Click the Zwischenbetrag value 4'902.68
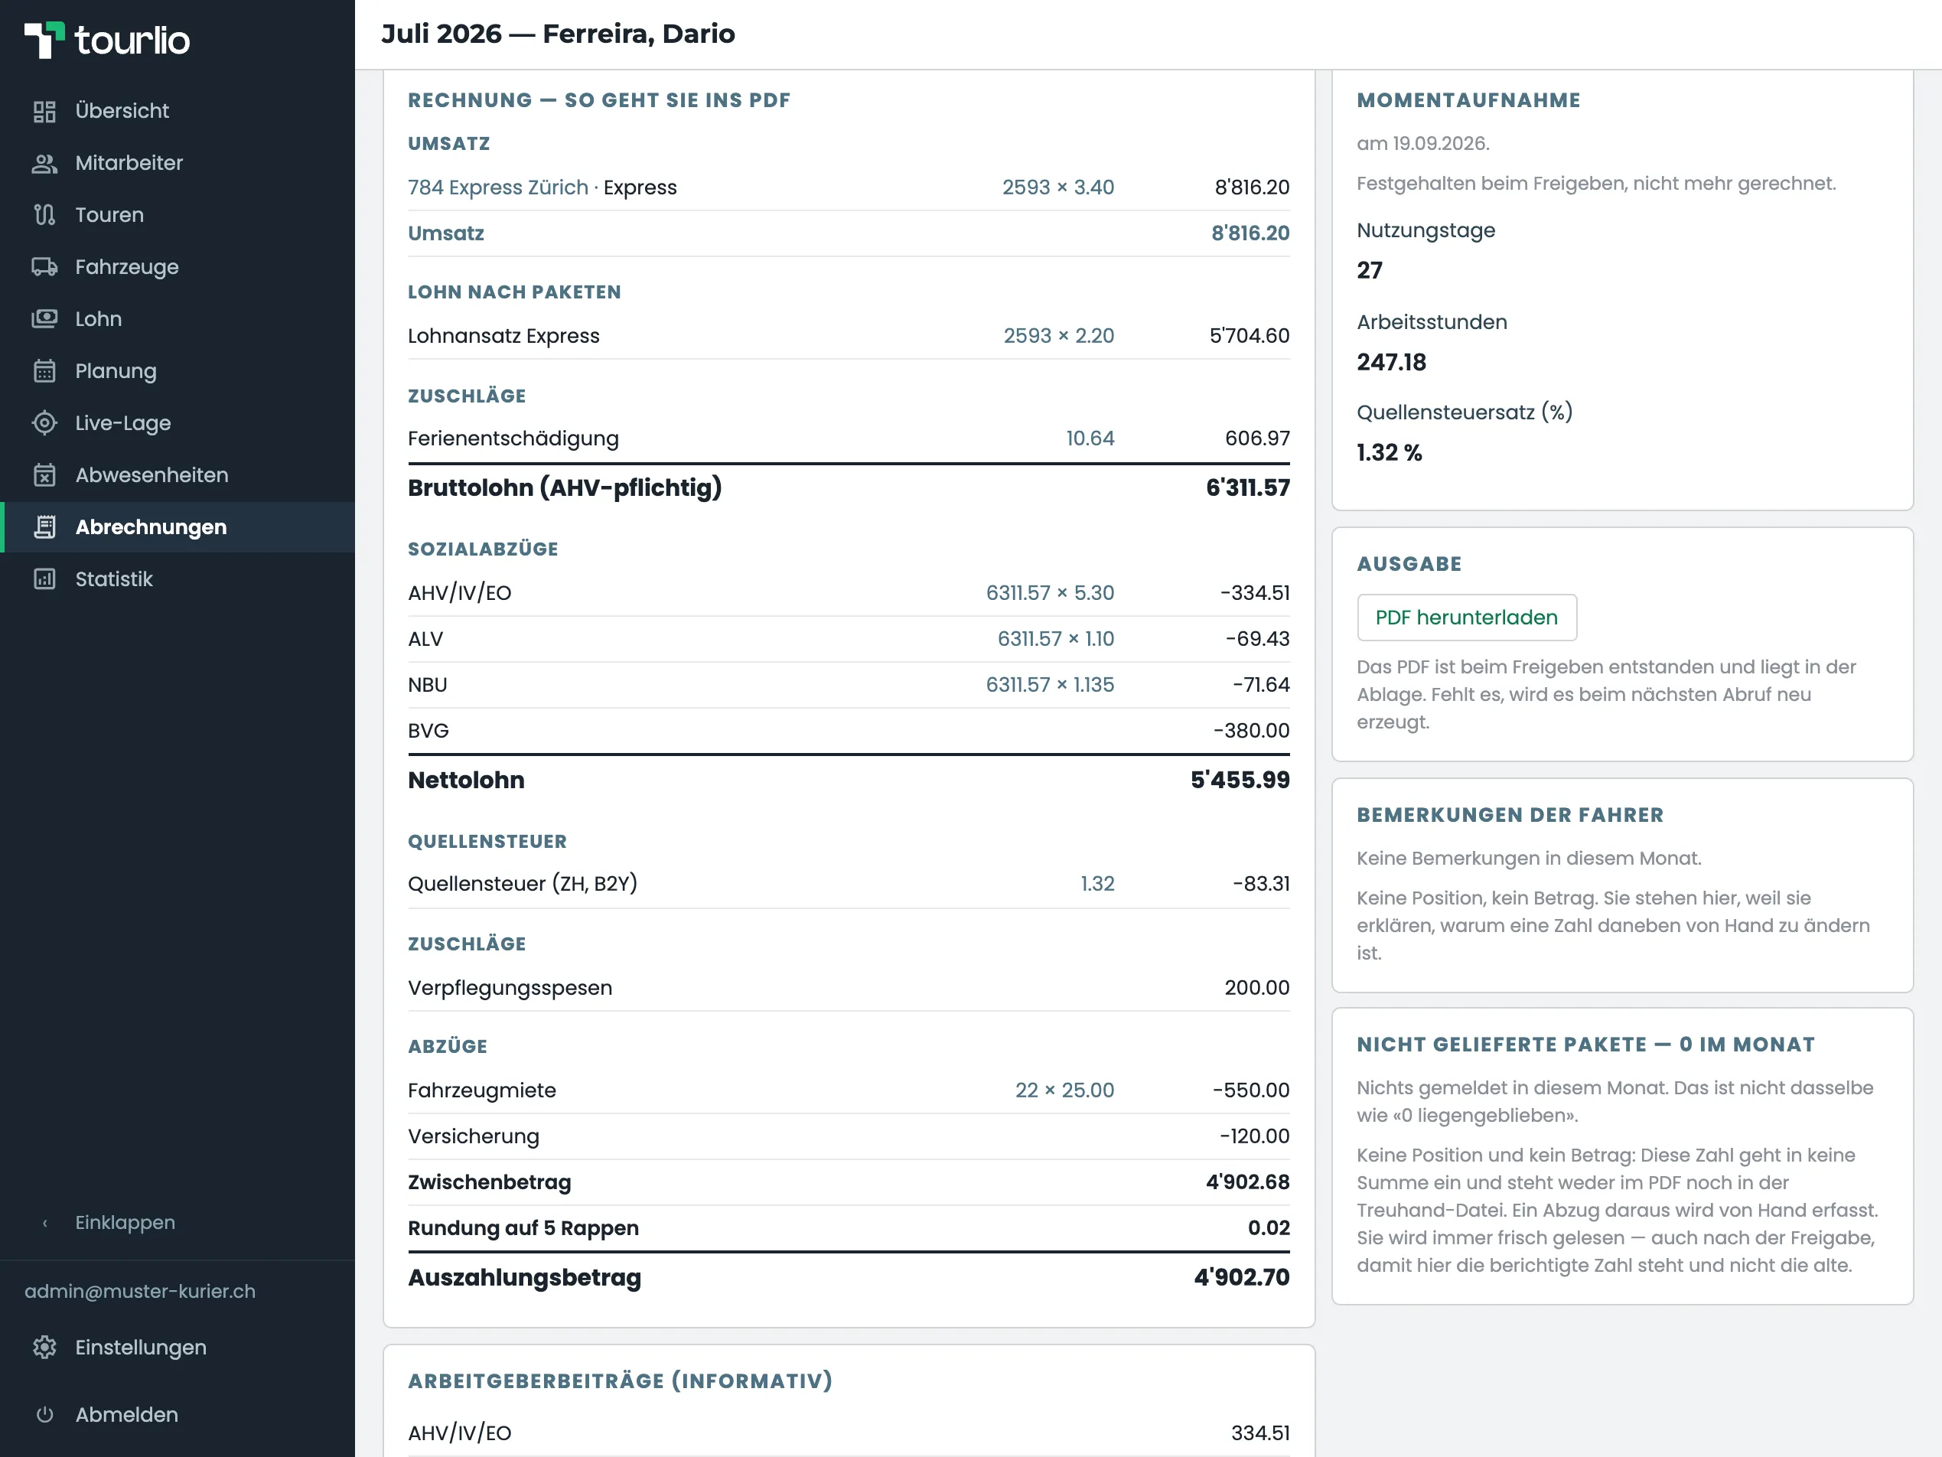Viewport: 1942px width, 1457px height. (x=1247, y=1182)
